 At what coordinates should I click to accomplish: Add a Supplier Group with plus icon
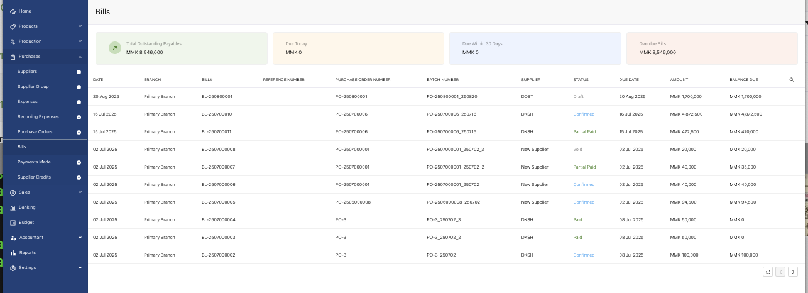79,87
